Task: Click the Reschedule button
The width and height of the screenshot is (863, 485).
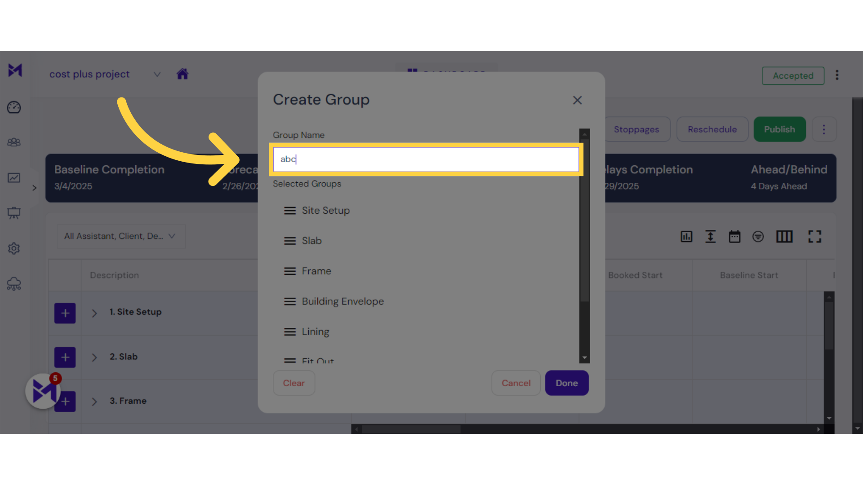Action: (x=712, y=129)
